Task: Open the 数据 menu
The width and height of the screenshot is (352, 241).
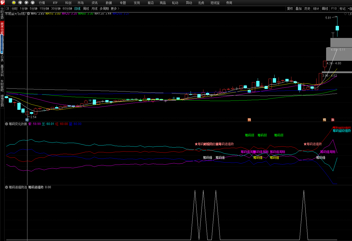Action: click(x=109, y=3)
